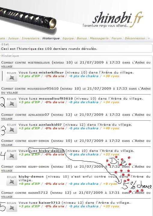Go to the Equipe page
153x216 pixels.
coord(68,38)
